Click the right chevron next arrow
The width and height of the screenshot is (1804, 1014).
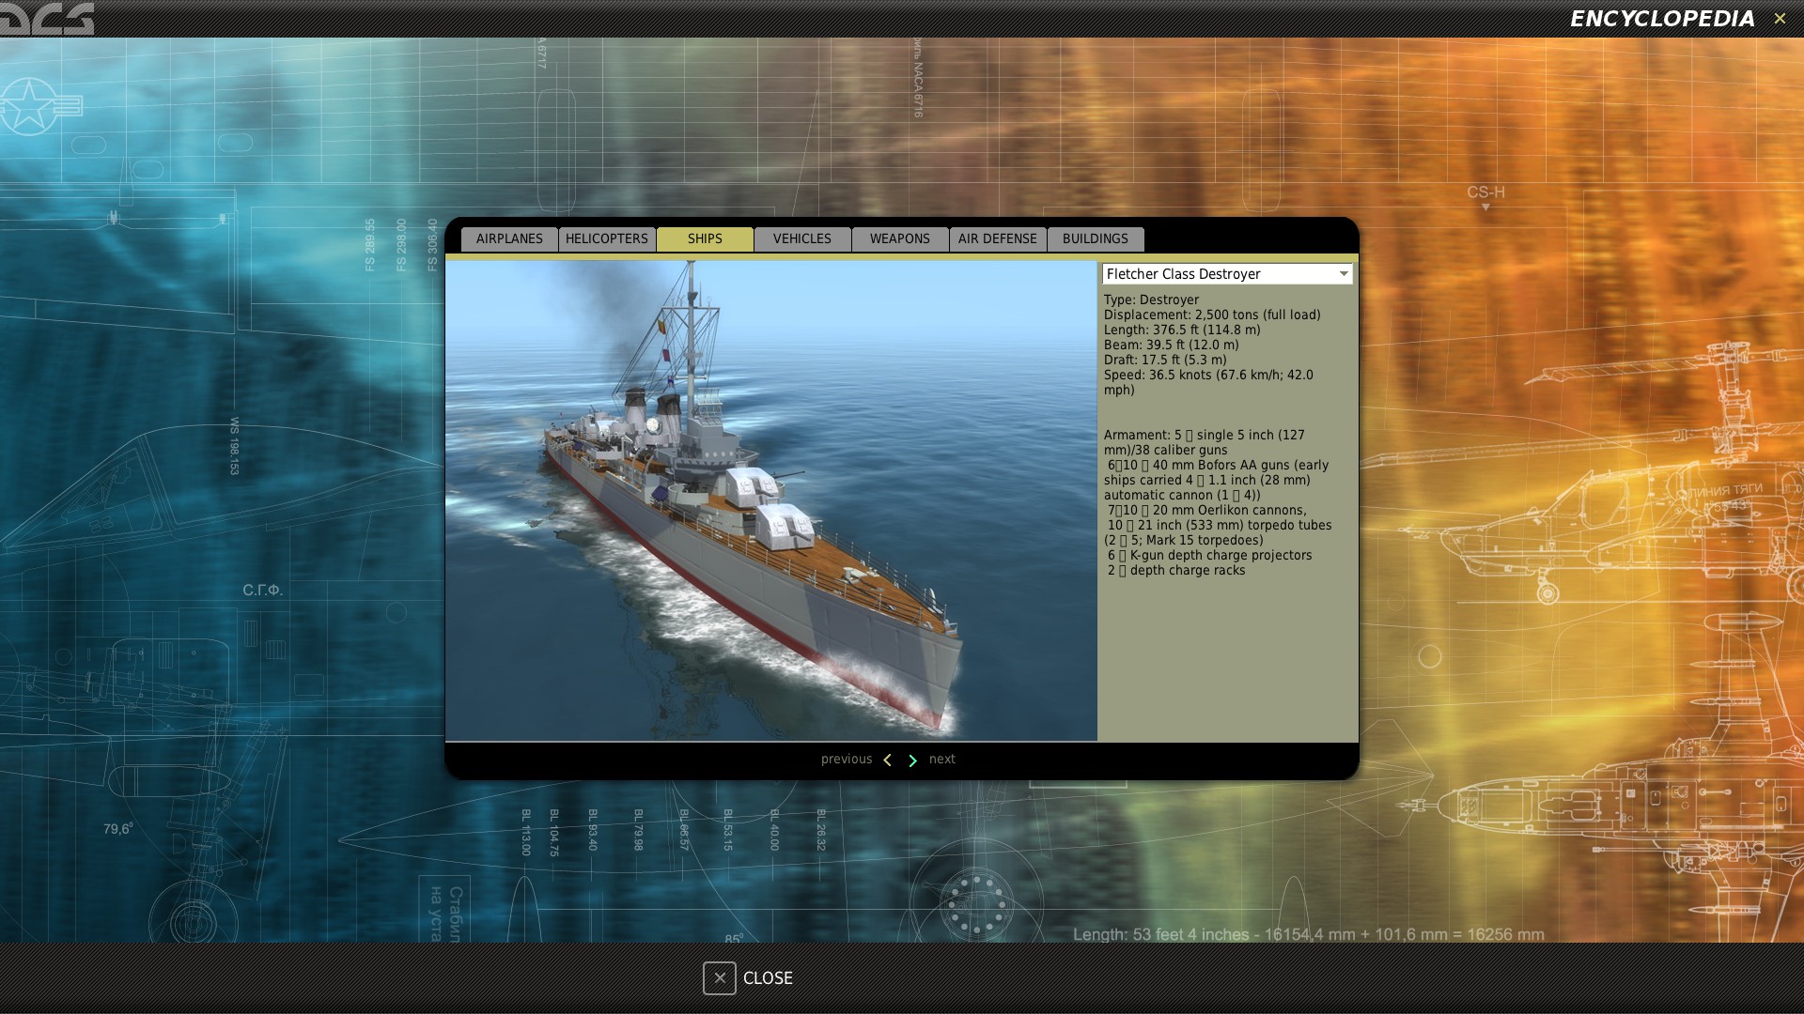[x=912, y=760]
